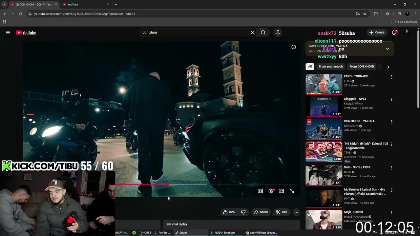This screenshot has height=236, width=420.
Task: Create a clip with Clip button
Action: 282,212
